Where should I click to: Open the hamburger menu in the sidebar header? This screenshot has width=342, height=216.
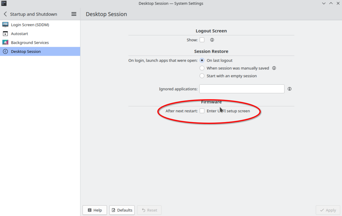click(74, 14)
